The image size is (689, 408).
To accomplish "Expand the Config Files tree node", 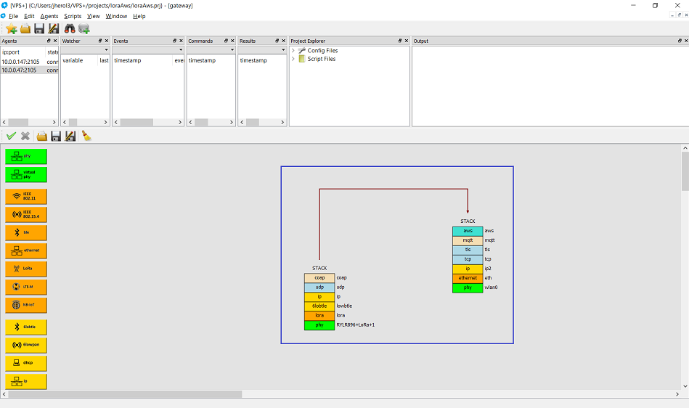I will (x=293, y=51).
